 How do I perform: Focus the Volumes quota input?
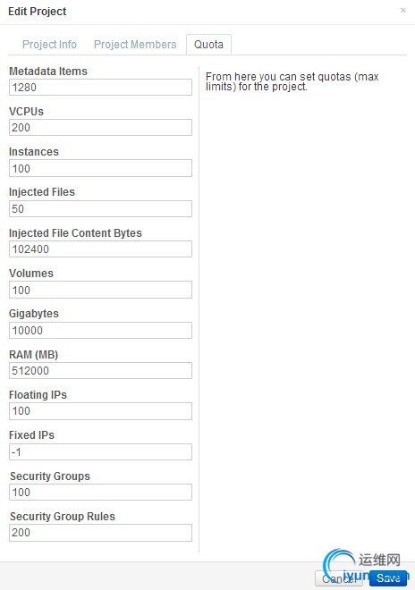tap(100, 290)
